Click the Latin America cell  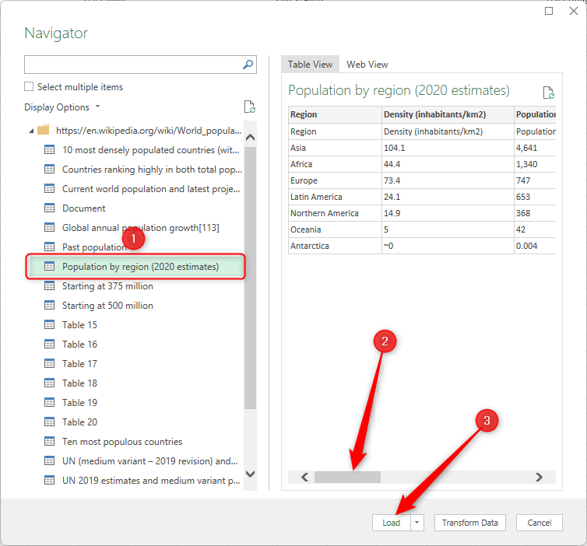(335, 197)
